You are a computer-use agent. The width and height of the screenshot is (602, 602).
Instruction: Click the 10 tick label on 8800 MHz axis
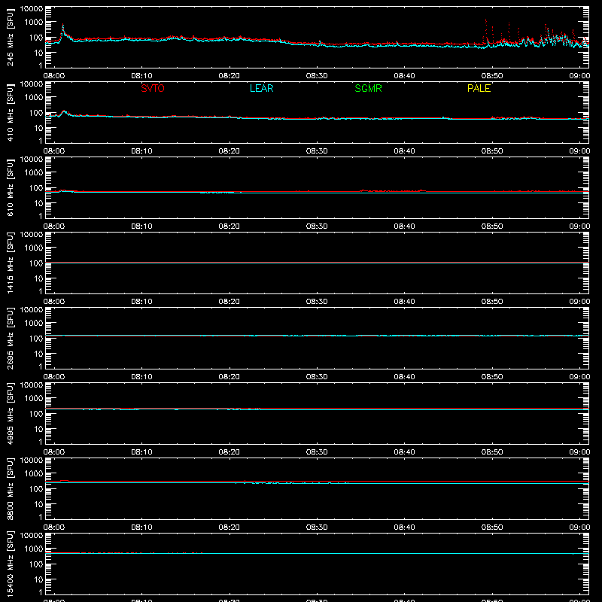pyautogui.click(x=38, y=504)
